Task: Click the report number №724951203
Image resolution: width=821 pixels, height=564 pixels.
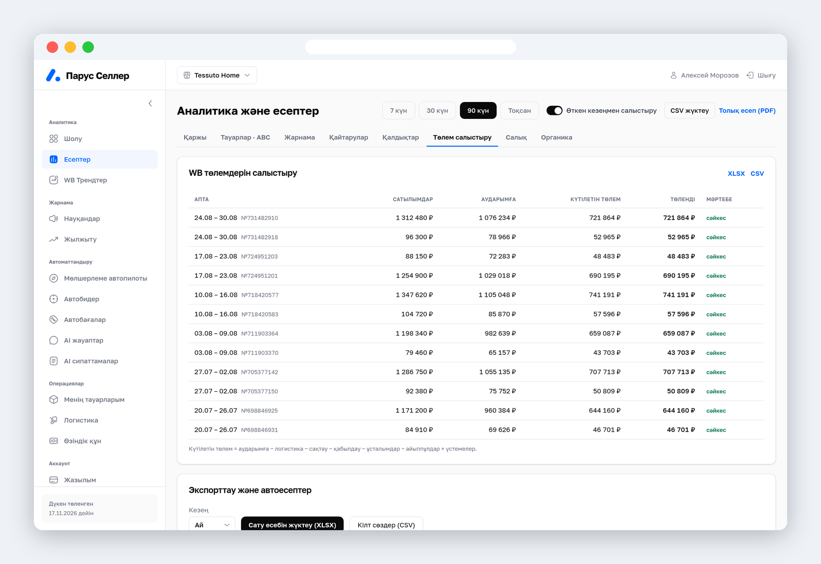Action: coord(260,257)
